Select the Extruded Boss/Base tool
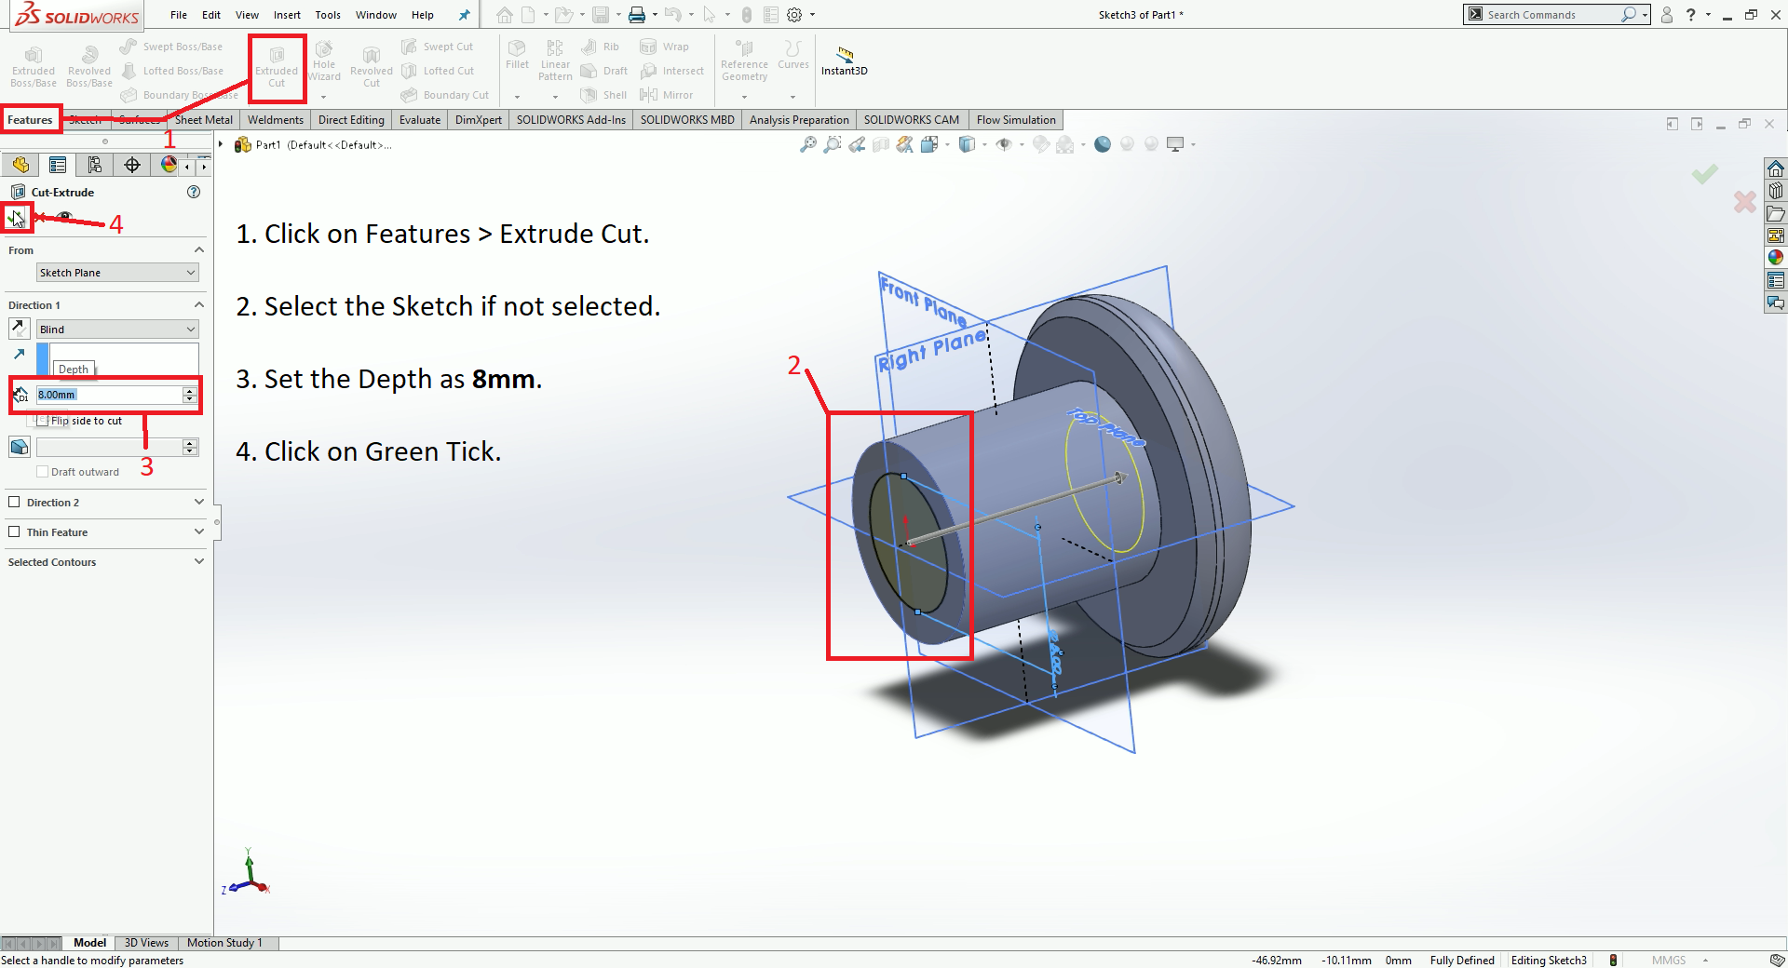Screen dimensions: 1788x968 click(34, 68)
